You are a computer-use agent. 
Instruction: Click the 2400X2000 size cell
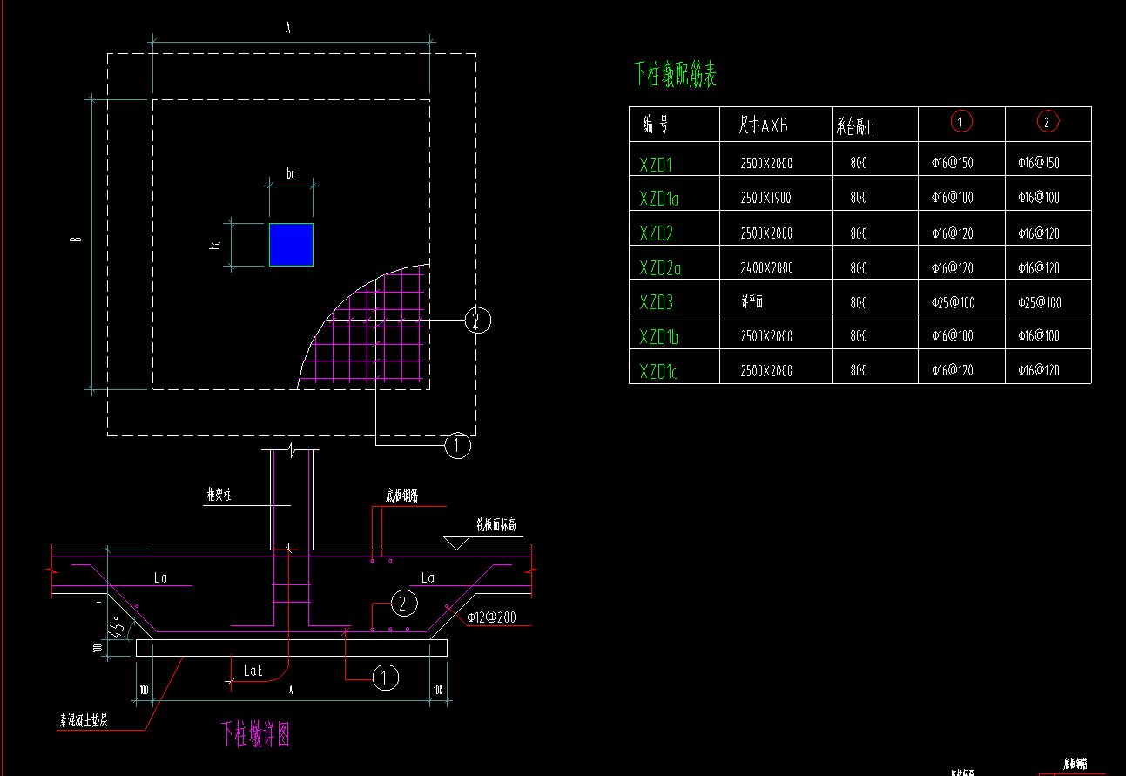point(767,267)
